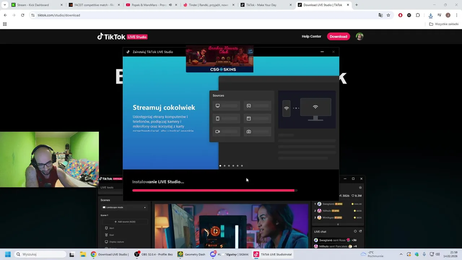Switch to the Tinder tab
Screen dimensions: 462x260
[x=209, y=5]
